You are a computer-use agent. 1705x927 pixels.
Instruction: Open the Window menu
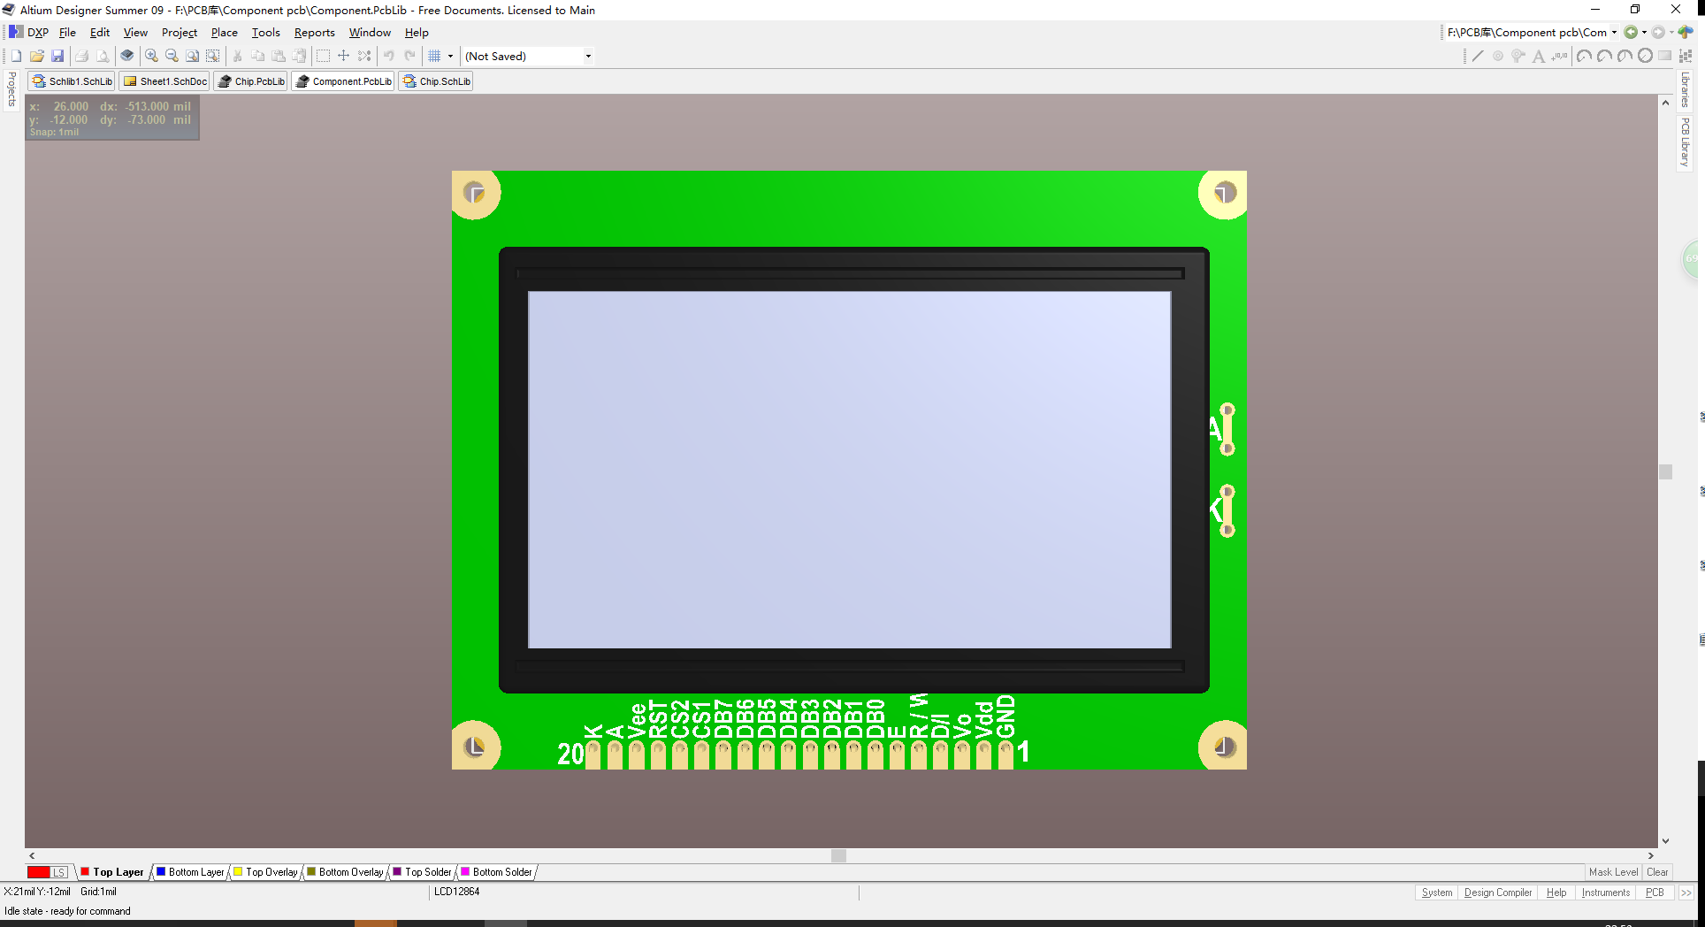coord(370,33)
